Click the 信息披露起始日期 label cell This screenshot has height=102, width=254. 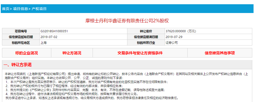21,37
